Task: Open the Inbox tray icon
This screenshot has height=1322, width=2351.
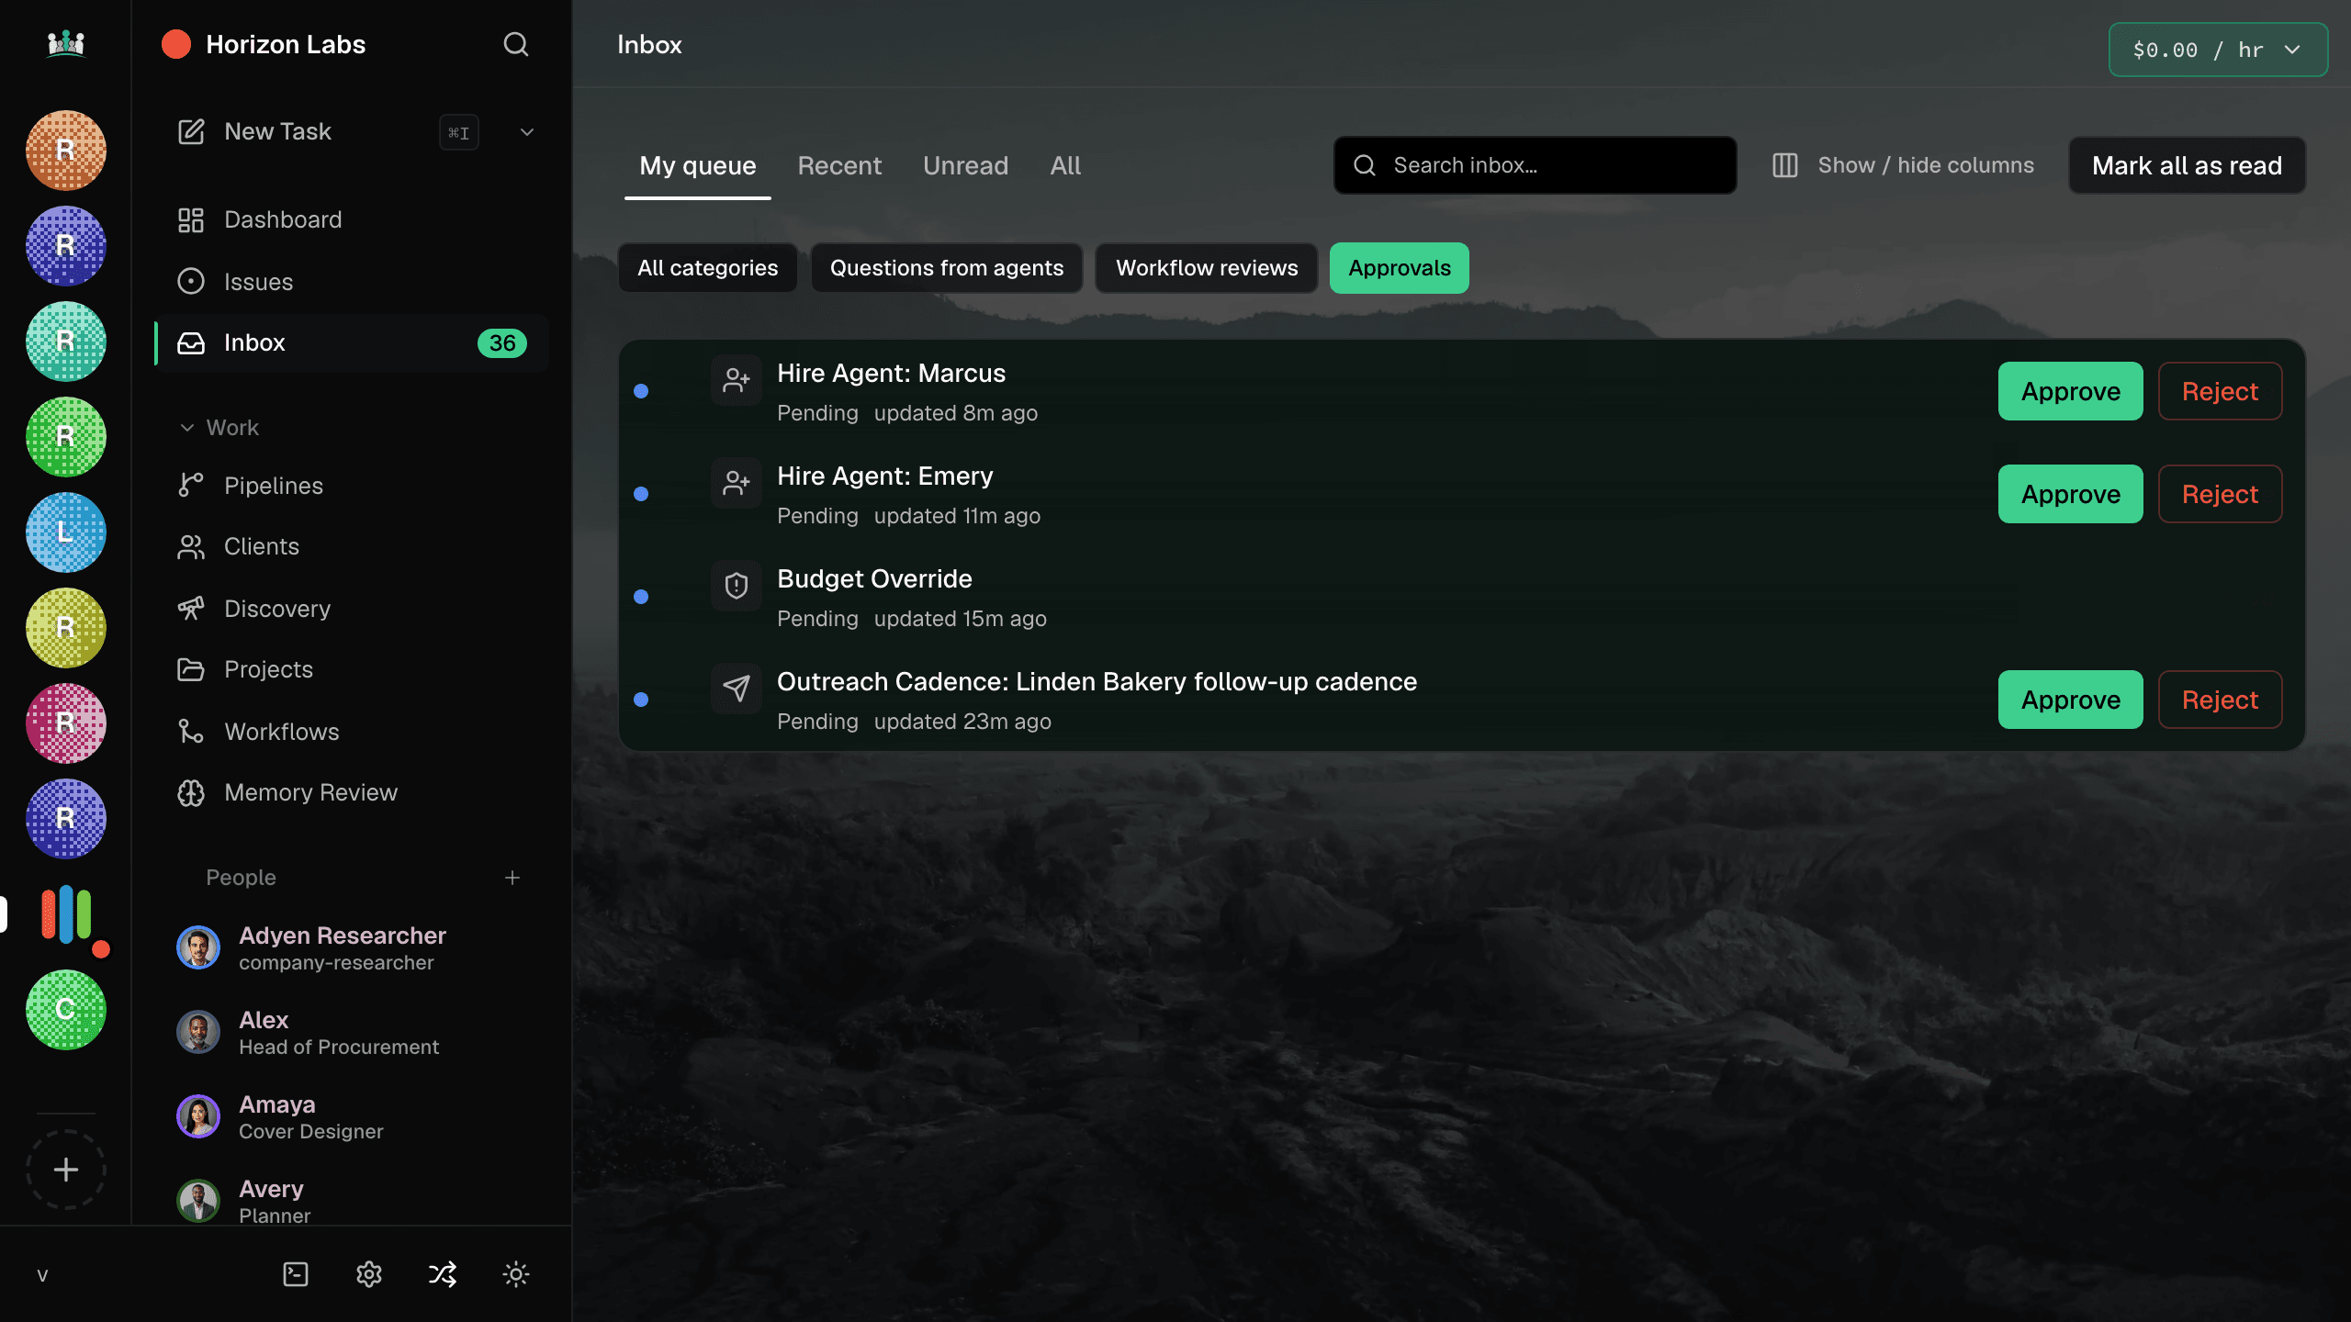Action: pos(191,342)
